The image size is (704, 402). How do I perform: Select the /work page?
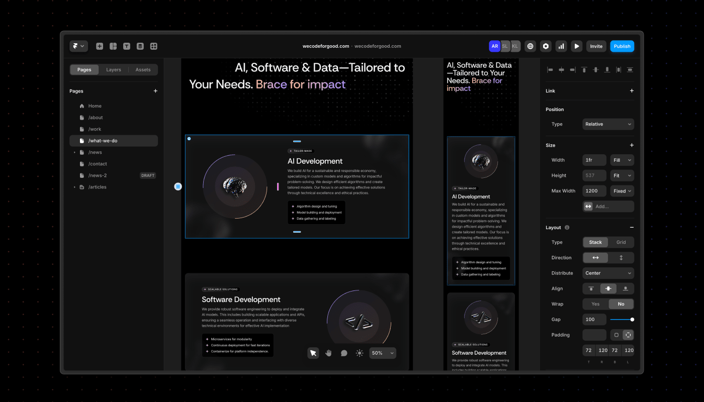pos(114,129)
